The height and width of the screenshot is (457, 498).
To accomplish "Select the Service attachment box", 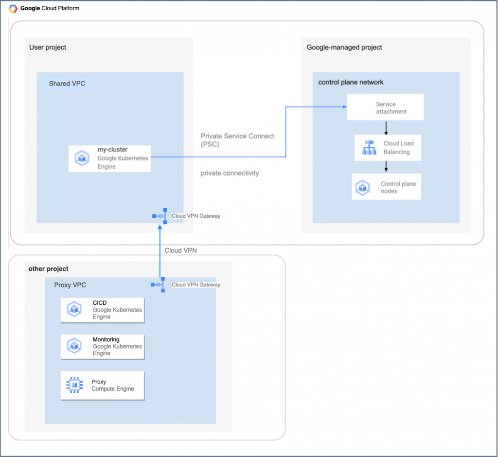I will (x=385, y=107).
